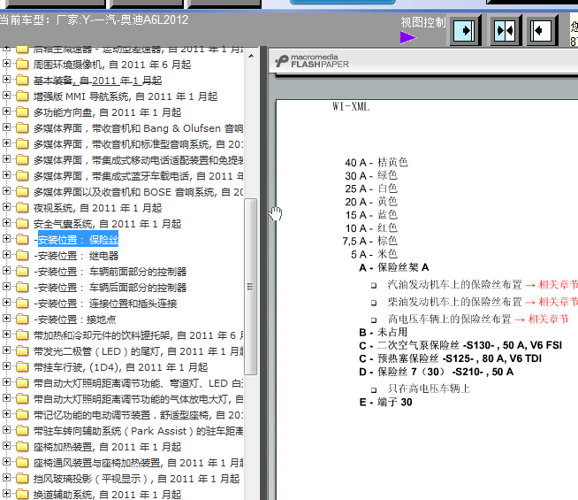Click folder icon for 座椅加热装置
Screen dimensions: 578x500
click(x=22, y=447)
